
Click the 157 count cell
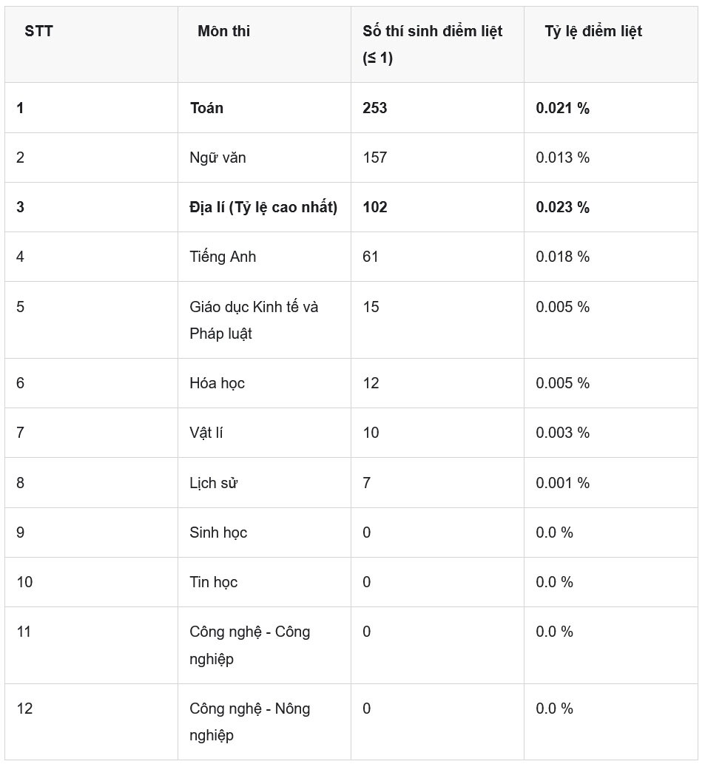coord(437,158)
